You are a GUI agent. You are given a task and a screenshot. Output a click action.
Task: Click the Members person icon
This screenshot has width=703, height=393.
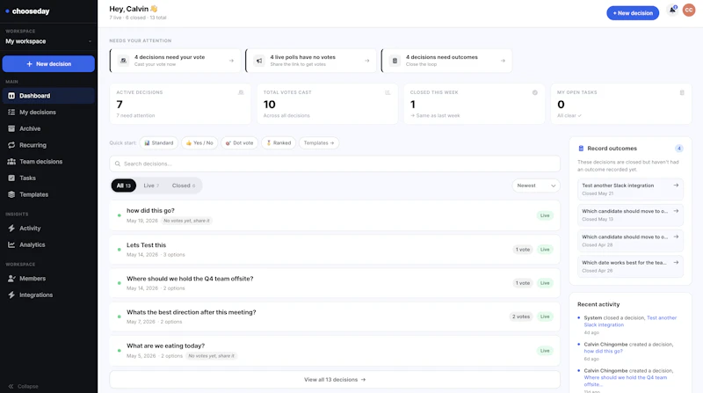pyautogui.click(x=11, y=279)
